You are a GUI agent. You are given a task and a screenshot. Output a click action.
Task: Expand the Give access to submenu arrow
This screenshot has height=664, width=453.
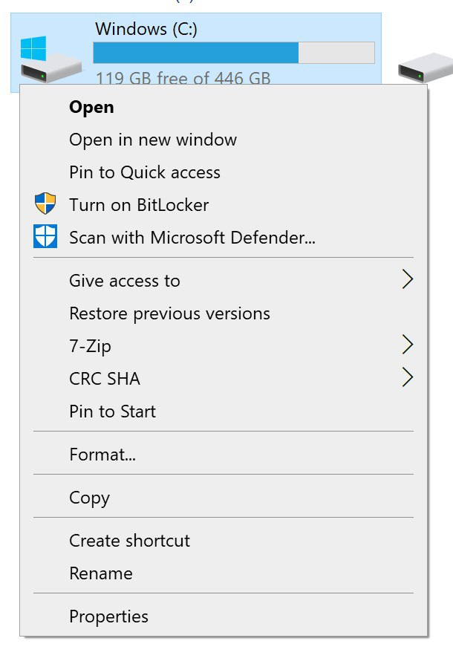tap(406, 280)
